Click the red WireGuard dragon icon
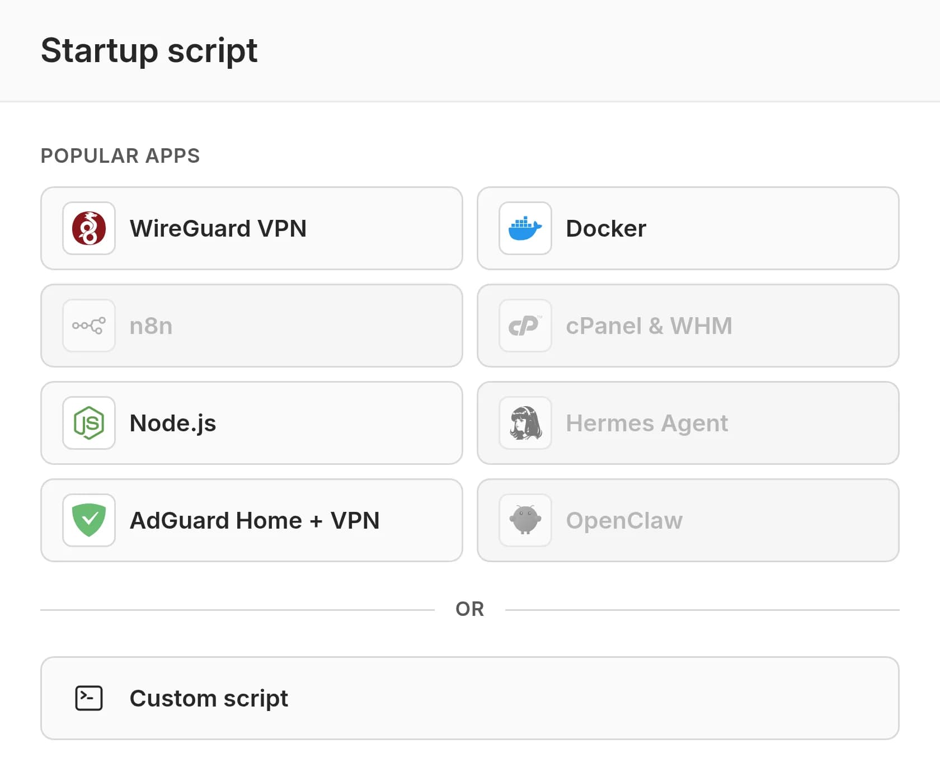Image resolution: width=940 pixels, height=772 pixels. [x=89, y=228]
